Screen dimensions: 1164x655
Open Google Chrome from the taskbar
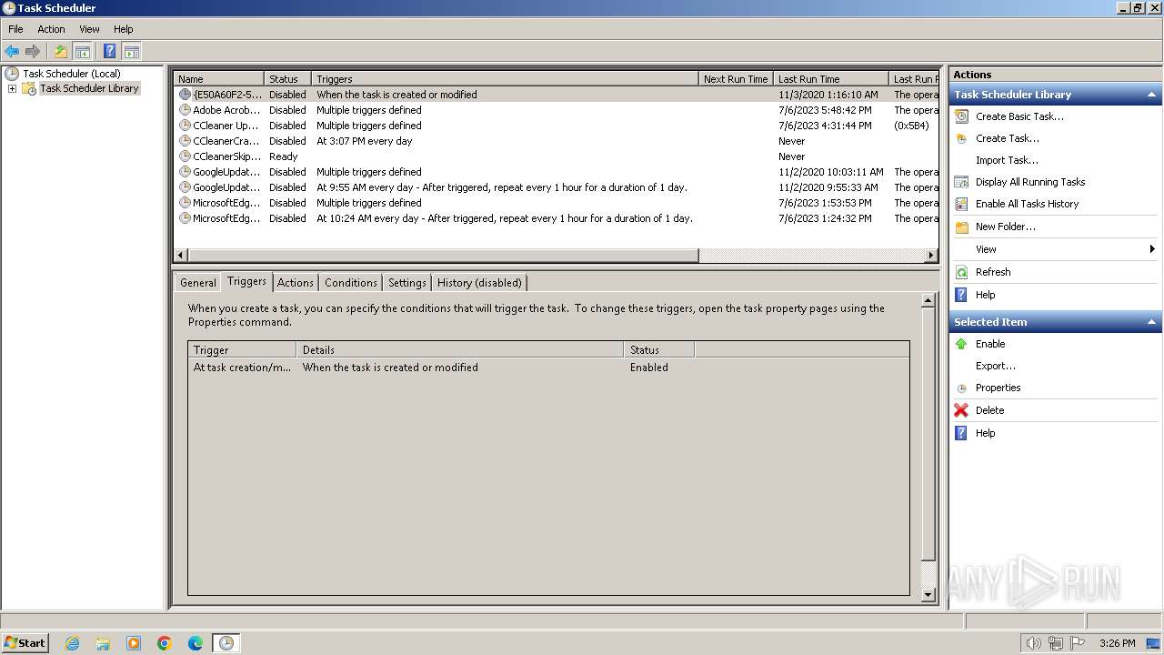click(165, 643)
